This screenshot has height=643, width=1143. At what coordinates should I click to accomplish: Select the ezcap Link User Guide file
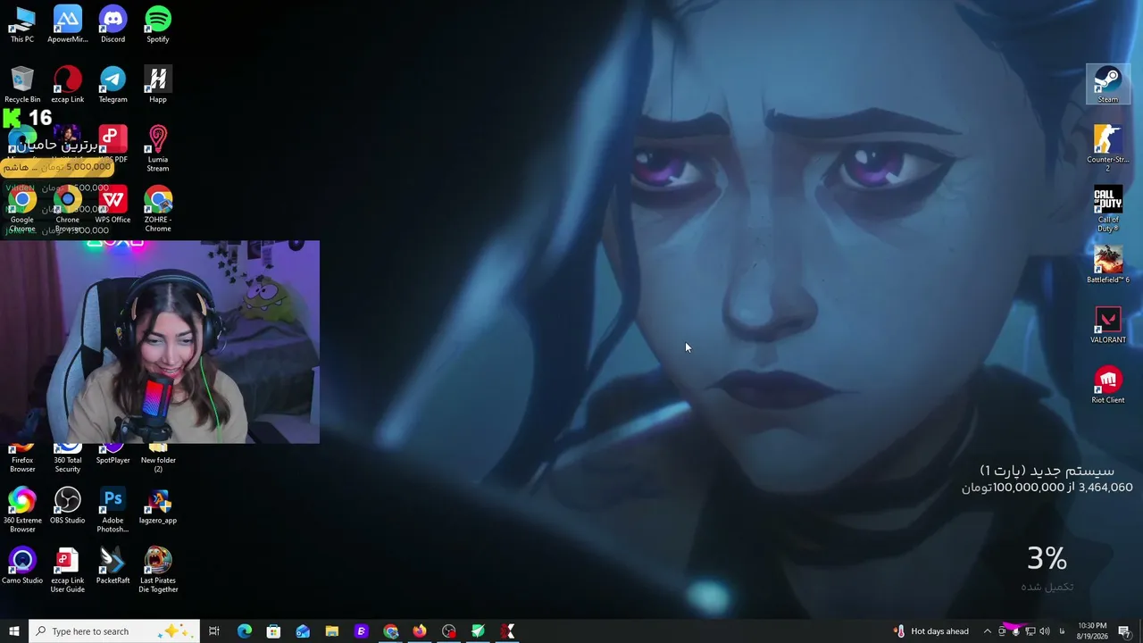pyautogui.click(x=68, y=570)
